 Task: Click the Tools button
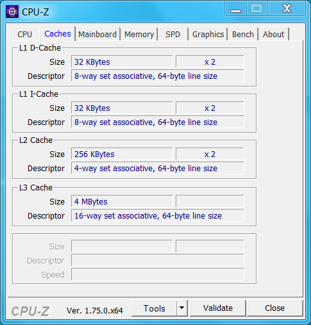pos(155,308)
